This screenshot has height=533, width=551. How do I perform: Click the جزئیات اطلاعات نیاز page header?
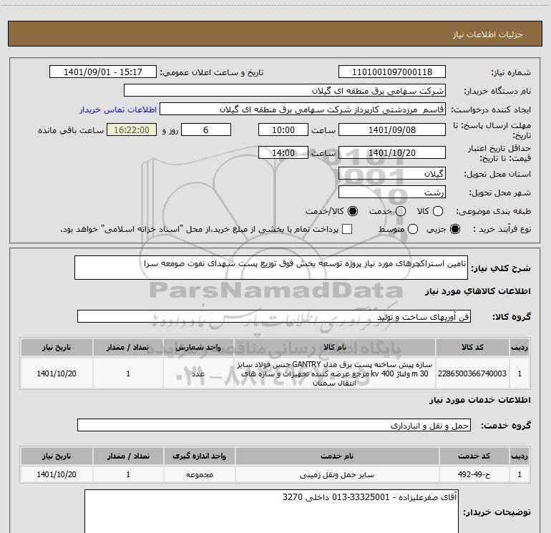(275, 34)
